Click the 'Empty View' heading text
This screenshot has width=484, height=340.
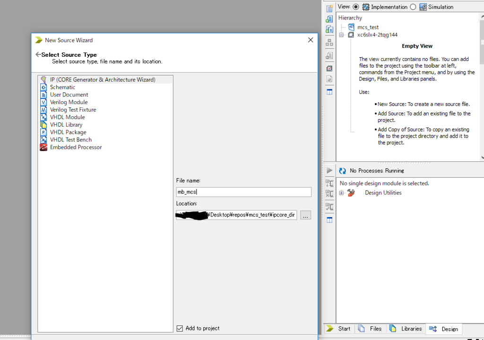coord(417,46)
